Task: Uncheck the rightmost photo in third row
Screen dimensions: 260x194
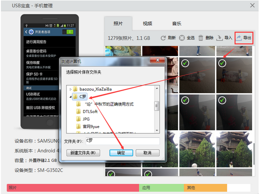Action: click(x=222, y=100)
